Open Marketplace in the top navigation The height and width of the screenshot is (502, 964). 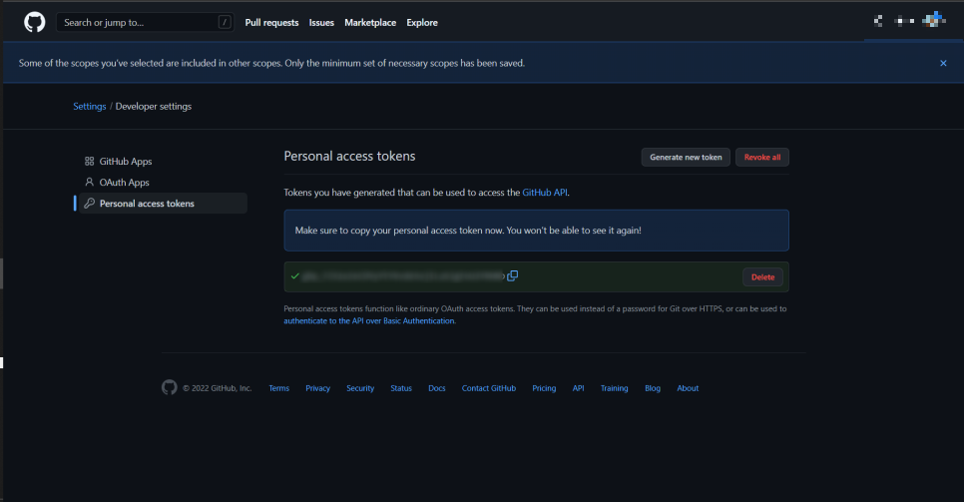click(370, 22)
